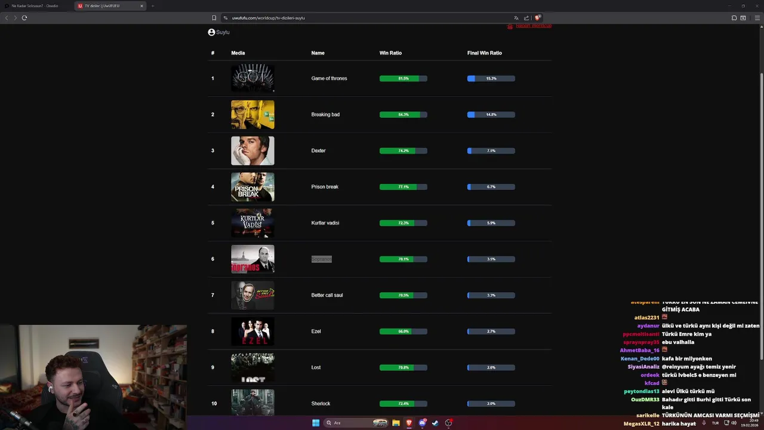Click the share icon in the address bar

pyautogui.click(x=526, y=18)
